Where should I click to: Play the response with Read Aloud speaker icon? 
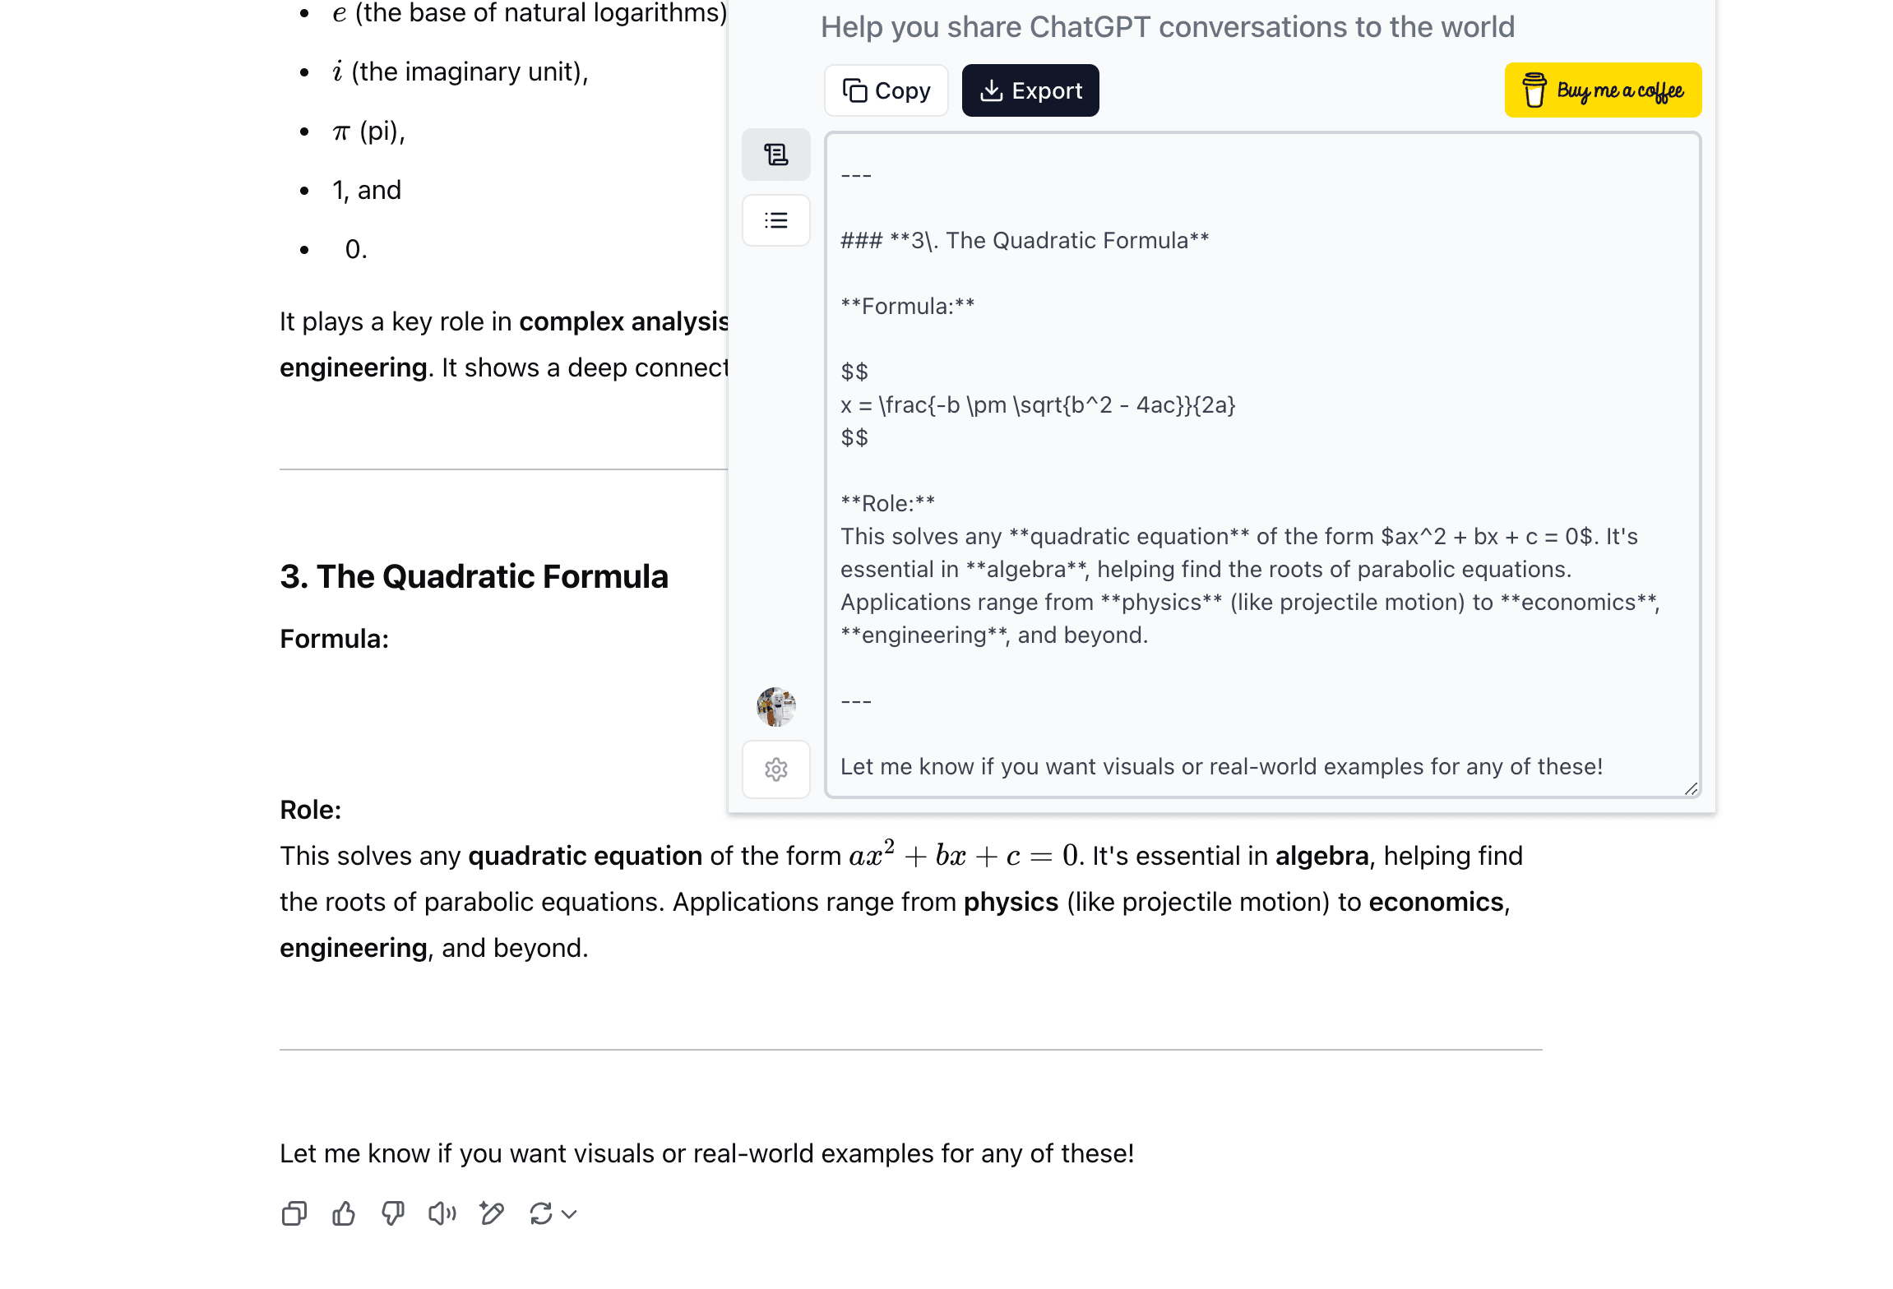tap(442, 1213)
